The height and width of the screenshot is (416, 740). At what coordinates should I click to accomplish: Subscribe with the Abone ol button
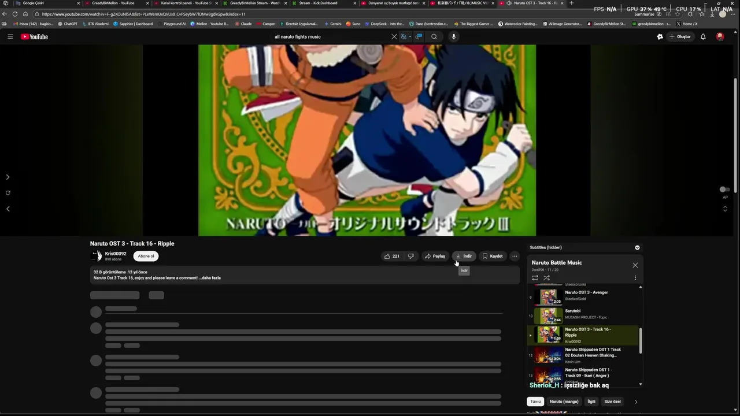pos(146,256)
